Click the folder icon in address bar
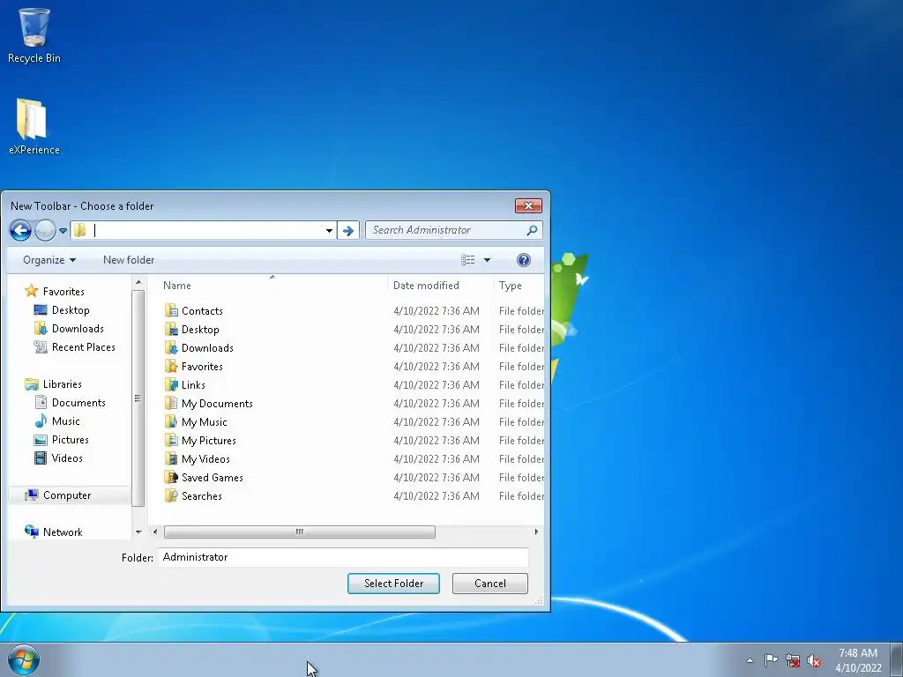 coord(80,230)
